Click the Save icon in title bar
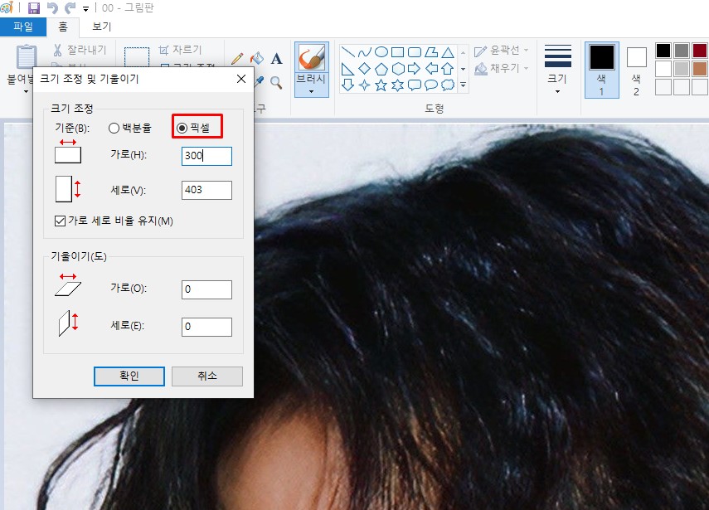The width and height of the screenshot is (709, 510). (x=34, y=8)
